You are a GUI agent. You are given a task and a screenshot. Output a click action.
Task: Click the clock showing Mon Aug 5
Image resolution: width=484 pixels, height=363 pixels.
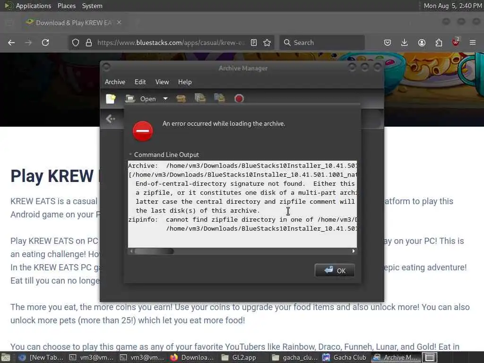[x=452, y=6]
